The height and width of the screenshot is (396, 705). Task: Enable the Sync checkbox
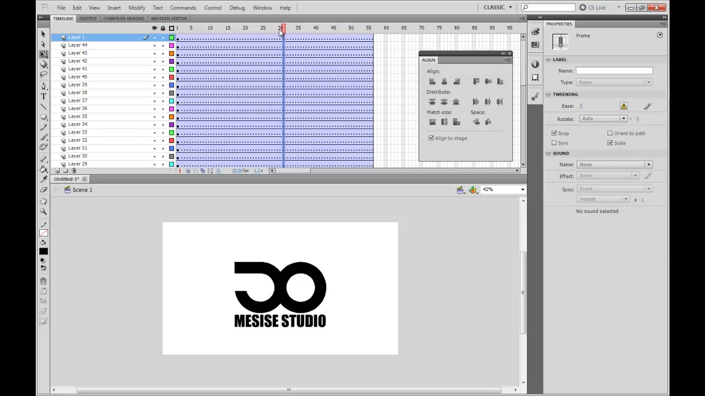554,143
